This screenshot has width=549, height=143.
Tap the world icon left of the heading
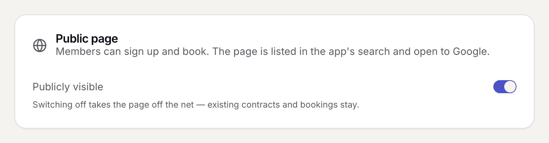[x=40, y=45]
